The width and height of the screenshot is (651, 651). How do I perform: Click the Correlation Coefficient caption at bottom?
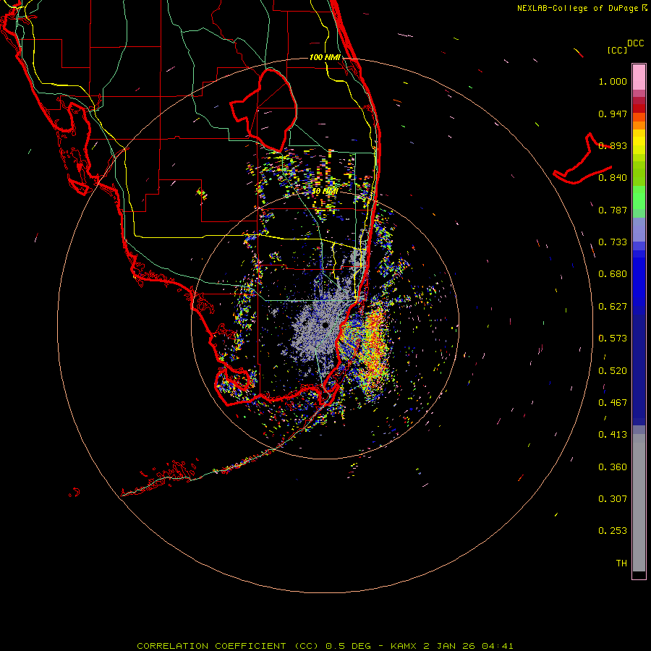click(x=325, y=646)
